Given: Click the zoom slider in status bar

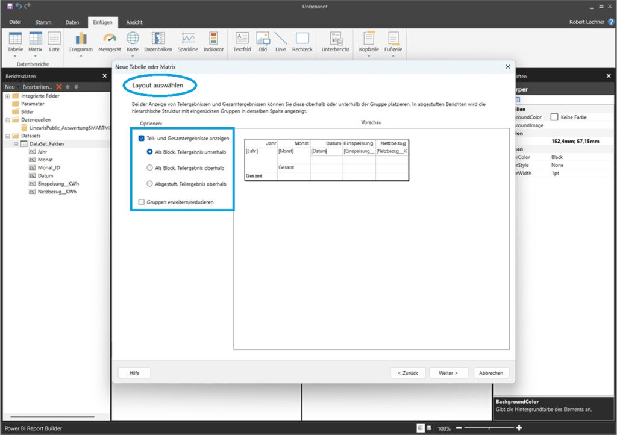Looking at the screenshot, I should pos(488,428).
